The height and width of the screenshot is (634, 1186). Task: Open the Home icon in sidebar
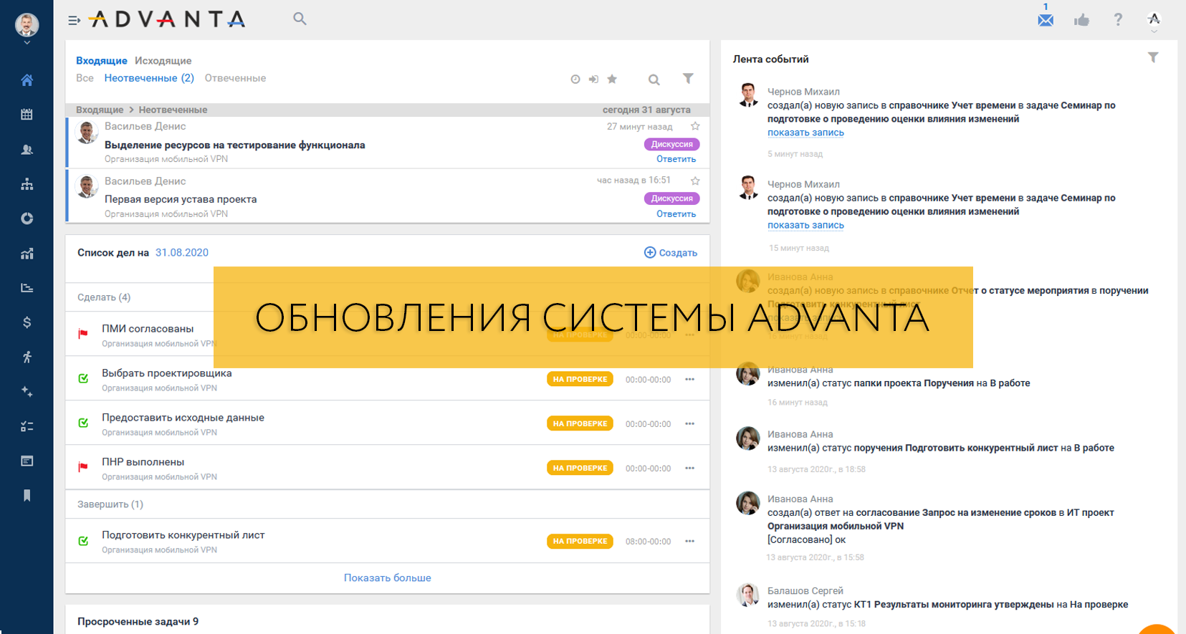(x=27, y=80)
